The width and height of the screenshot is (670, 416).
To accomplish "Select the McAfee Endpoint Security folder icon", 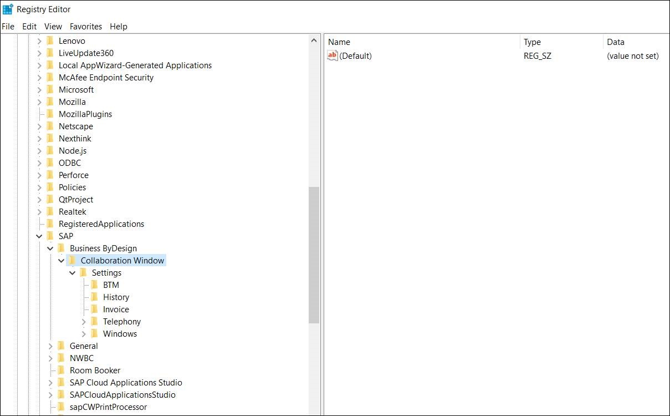I will coord(50,77).
